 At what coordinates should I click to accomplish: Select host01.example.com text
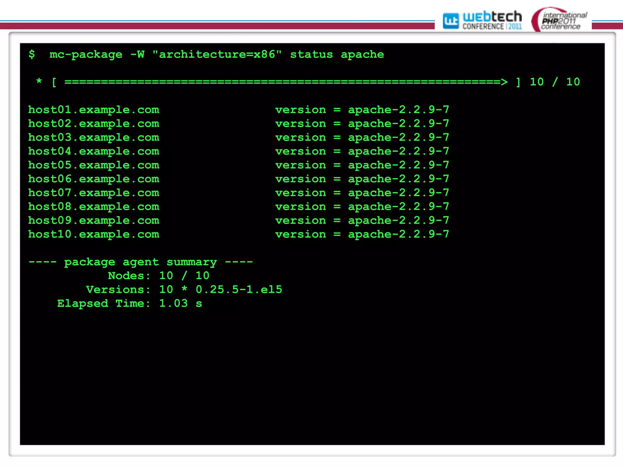coord(94,110)
